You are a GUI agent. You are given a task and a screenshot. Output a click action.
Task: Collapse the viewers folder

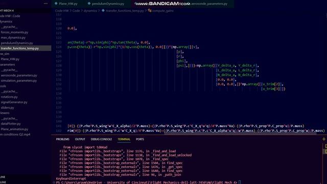5,113
